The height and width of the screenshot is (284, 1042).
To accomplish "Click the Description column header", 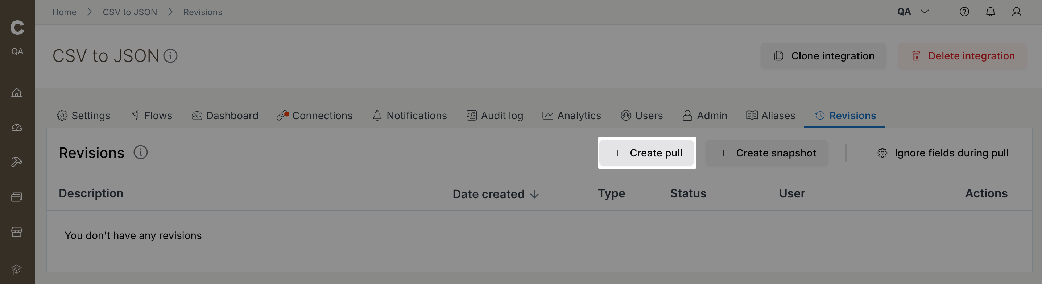I will click(91, 193).
